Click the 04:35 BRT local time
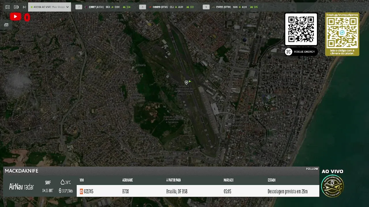This screenshot has width=369, height=207. (x=48, y=191)
